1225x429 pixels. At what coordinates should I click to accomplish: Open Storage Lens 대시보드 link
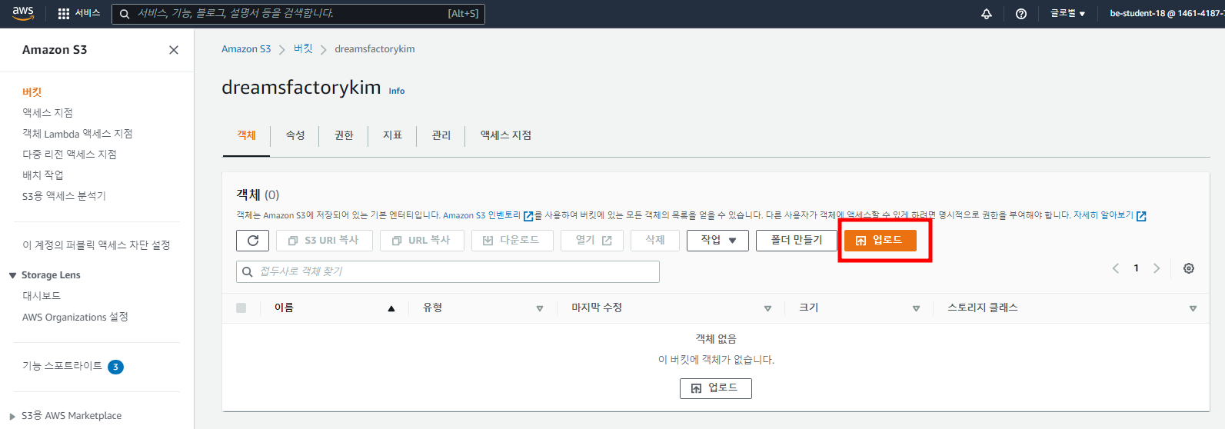(42, 296)
